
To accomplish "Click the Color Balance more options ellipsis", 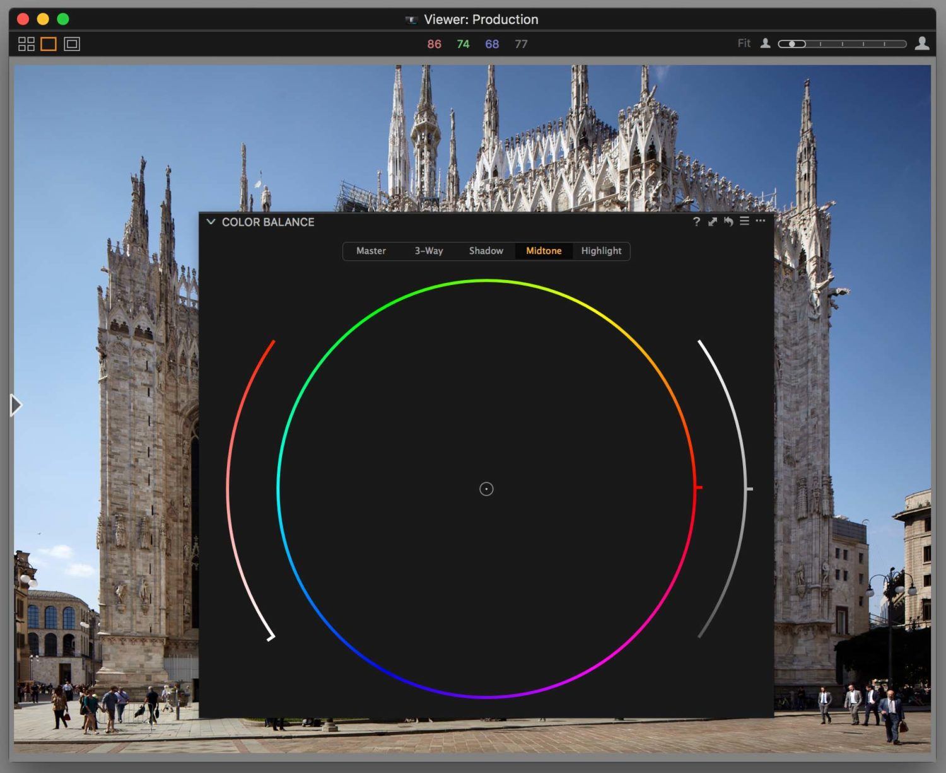I will (761, 222).
